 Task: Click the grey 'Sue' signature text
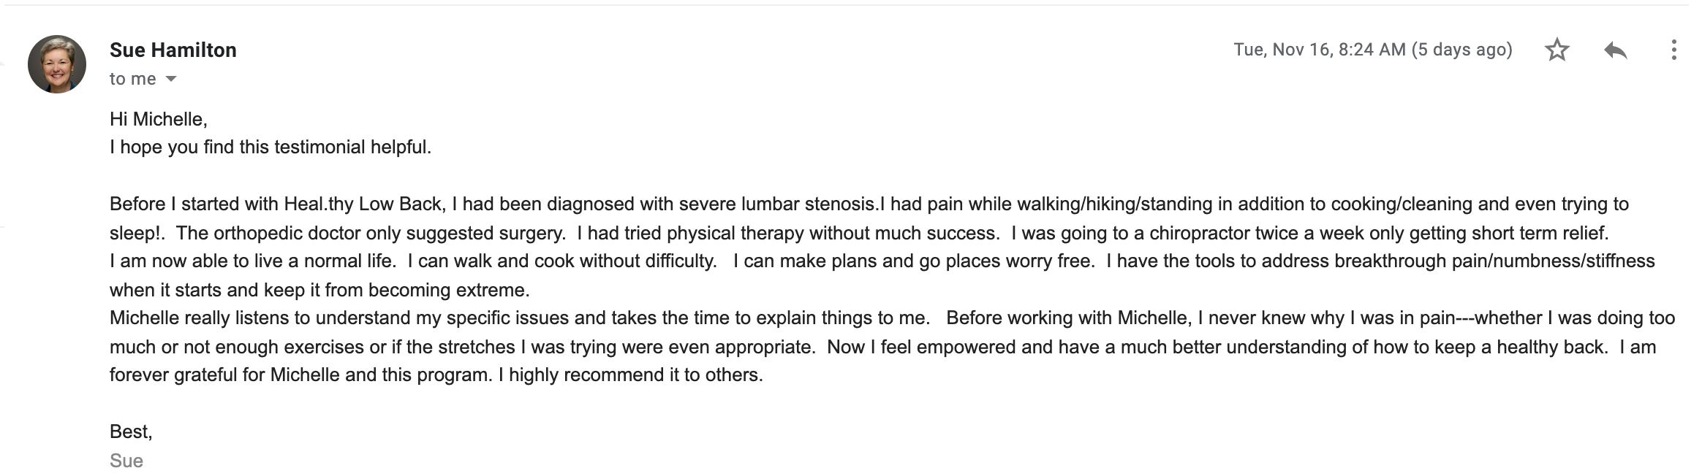[126, 461]
